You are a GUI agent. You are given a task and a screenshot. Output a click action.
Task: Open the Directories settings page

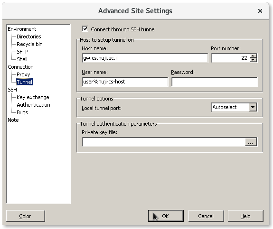[29, 37]
